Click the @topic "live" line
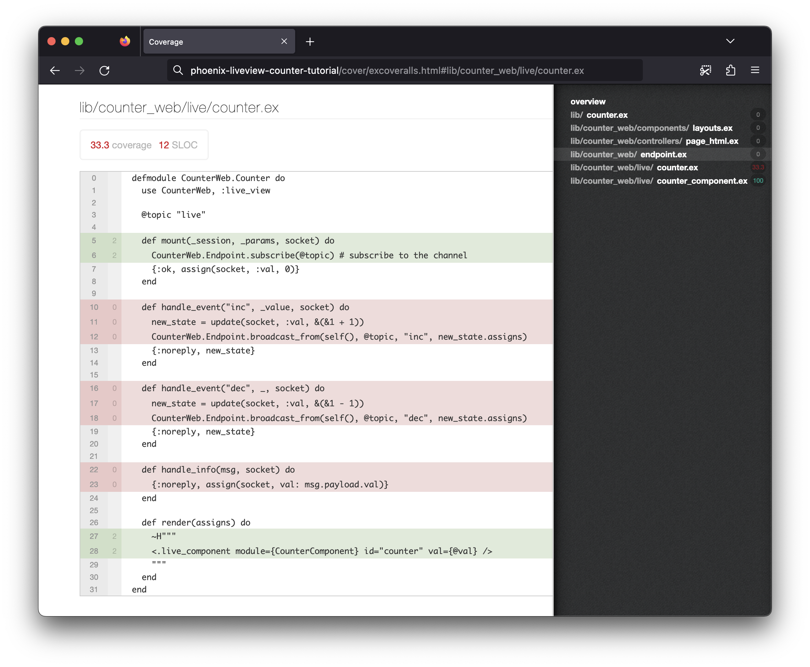Screen dimensions: 810x667 [174, 215]
